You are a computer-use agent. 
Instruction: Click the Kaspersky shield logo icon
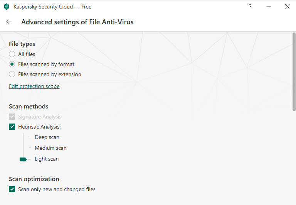pos(6,7)
